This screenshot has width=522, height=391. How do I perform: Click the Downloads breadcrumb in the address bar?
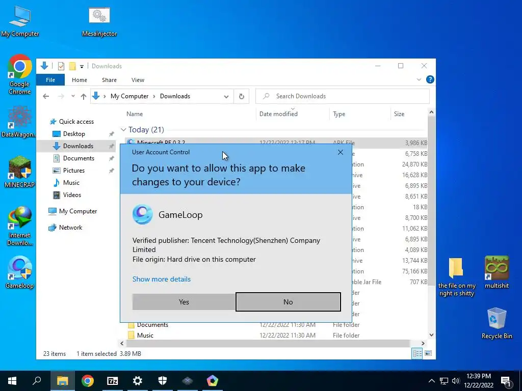click(x=175, y=96)
